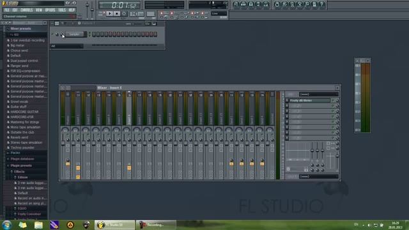Toggle the Fruity dB Meter enable LED
Screen dimensions: 409x230
(x=333, y=100)
